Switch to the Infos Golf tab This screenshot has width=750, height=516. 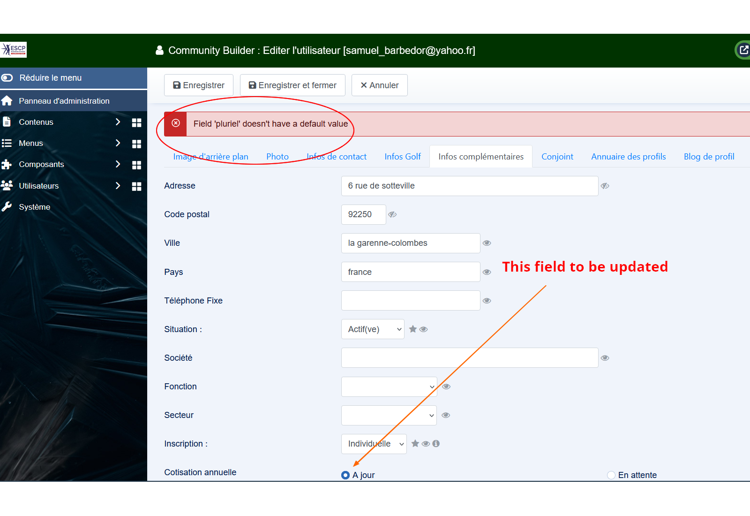point(403,157)
